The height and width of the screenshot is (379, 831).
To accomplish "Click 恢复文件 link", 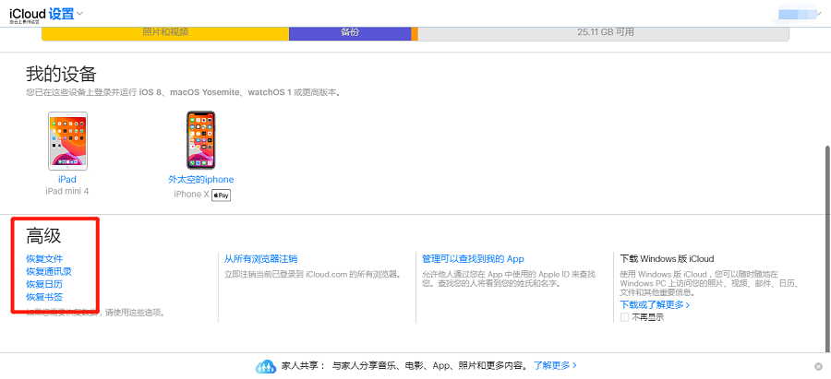I will pos(44,259).
